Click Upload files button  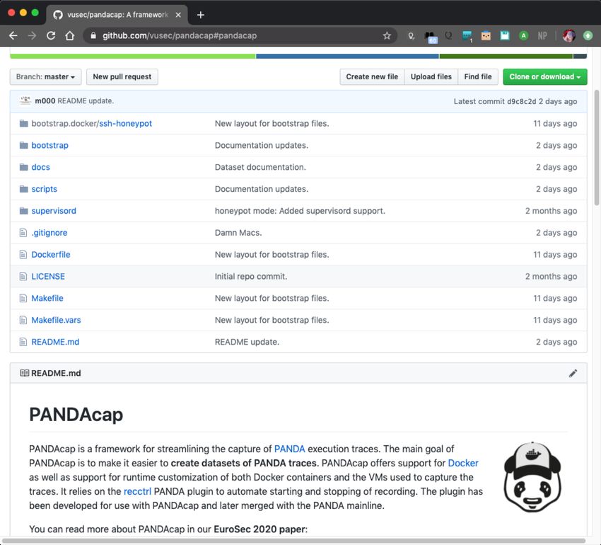coord(431,76)
